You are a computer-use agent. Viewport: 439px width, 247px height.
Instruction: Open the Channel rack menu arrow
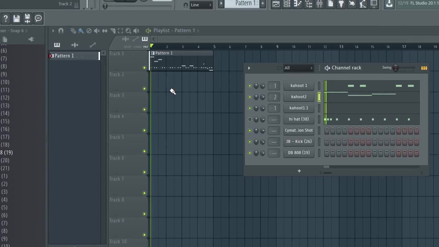coord(249,68)
